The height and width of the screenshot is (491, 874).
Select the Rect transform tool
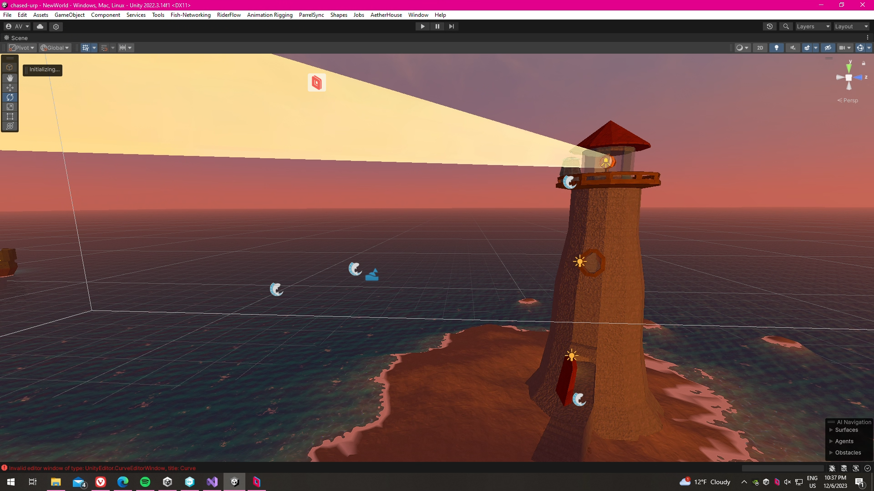click(x=10, y=116)
